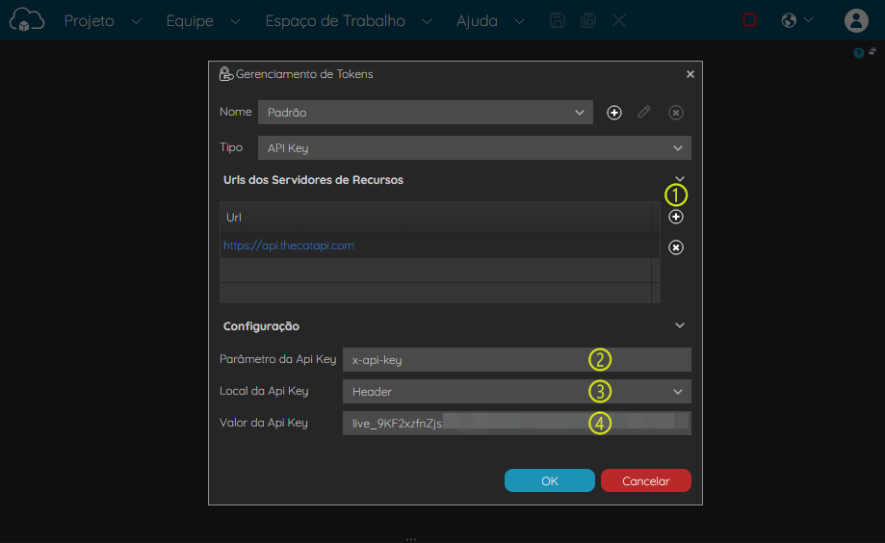Edit the token name with pencil icon

(x=644, y=113)
